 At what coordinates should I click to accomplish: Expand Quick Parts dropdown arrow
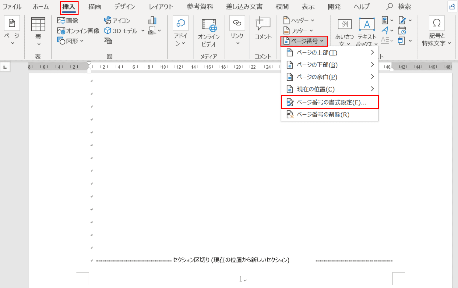(392, 20)
